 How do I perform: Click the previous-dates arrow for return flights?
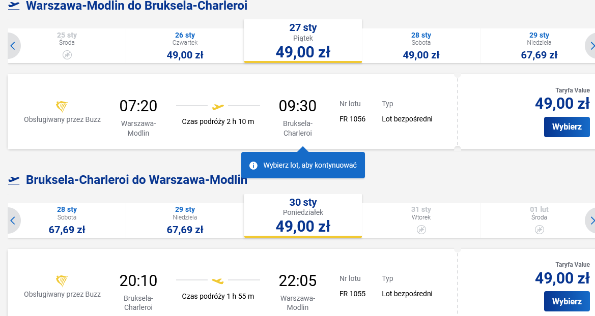(13, 220)
